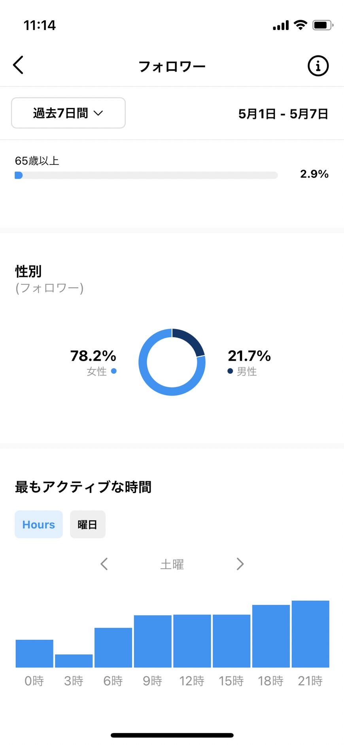Tap the 3時 activity bar
Image resolution: width=344 pixels, height=745 pixels.
click(74, 661)
